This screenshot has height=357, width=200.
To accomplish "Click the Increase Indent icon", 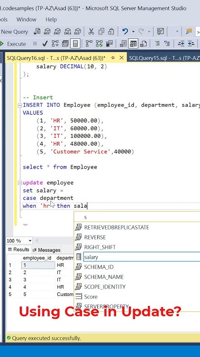I will [x=191, y=44].
